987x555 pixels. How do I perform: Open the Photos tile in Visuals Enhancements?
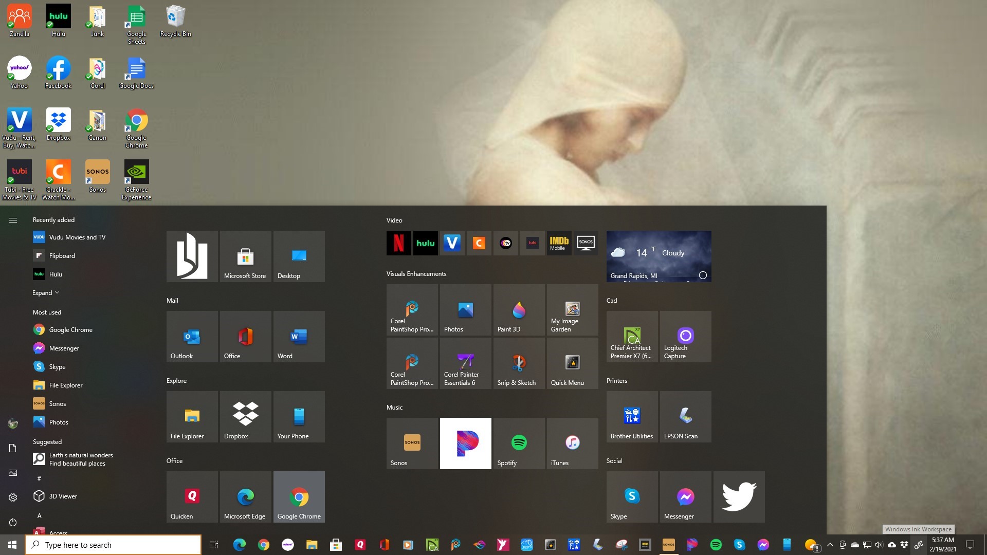click(465, 310)
